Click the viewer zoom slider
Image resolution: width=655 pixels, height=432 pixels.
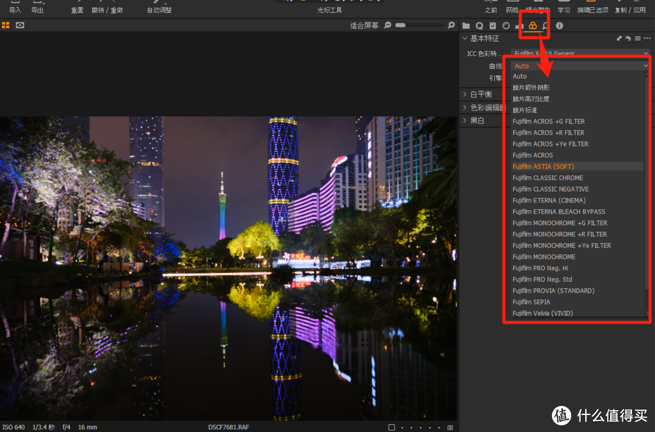[417, 25]
